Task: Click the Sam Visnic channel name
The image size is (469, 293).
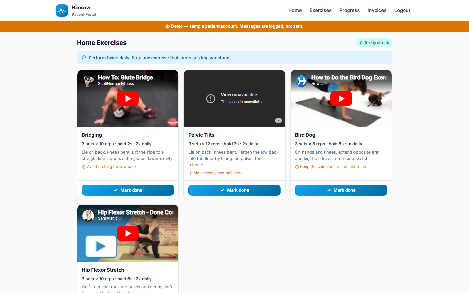Action: click(108, 218)
